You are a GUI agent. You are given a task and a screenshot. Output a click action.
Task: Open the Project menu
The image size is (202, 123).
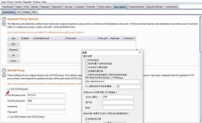10,2
